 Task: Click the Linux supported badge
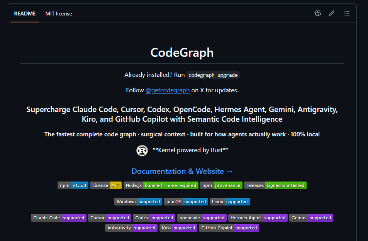click(230, 202)
